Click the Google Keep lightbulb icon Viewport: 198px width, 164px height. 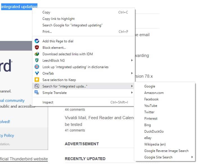point(37,80)
